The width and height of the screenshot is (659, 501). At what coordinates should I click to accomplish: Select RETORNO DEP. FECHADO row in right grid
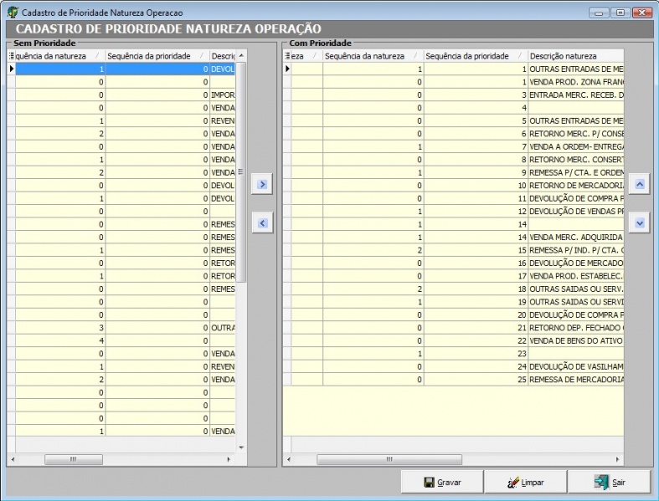[576, 327]
